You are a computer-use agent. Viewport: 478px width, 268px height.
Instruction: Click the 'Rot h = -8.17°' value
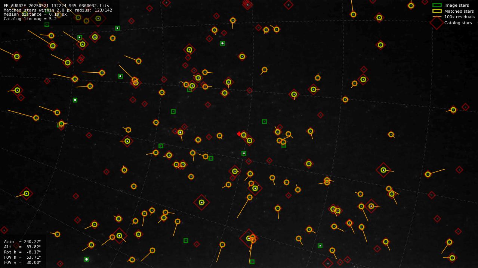point(22,252)
